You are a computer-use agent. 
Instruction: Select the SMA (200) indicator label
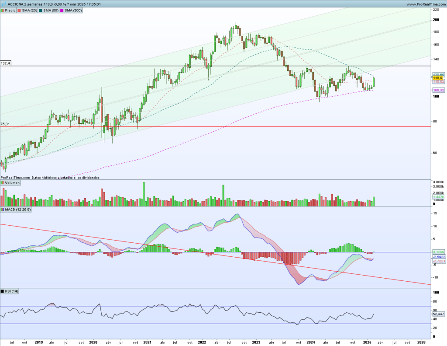point(71,10)
